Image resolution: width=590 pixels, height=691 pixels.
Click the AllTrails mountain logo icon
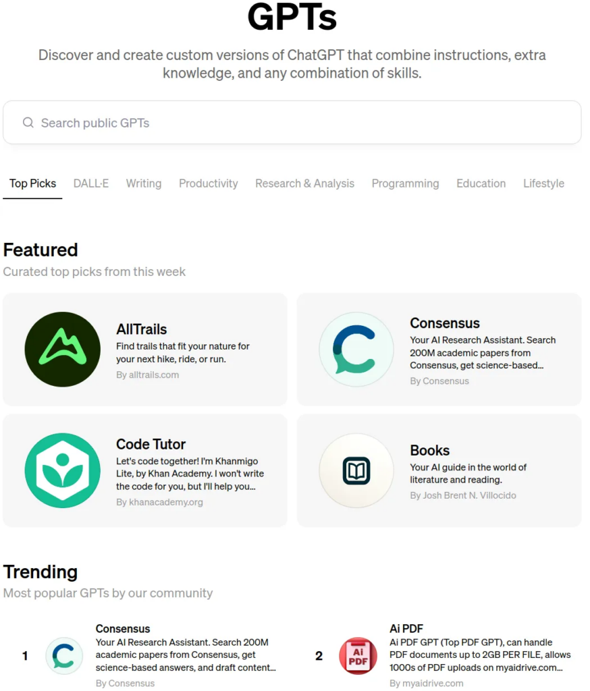62,349
